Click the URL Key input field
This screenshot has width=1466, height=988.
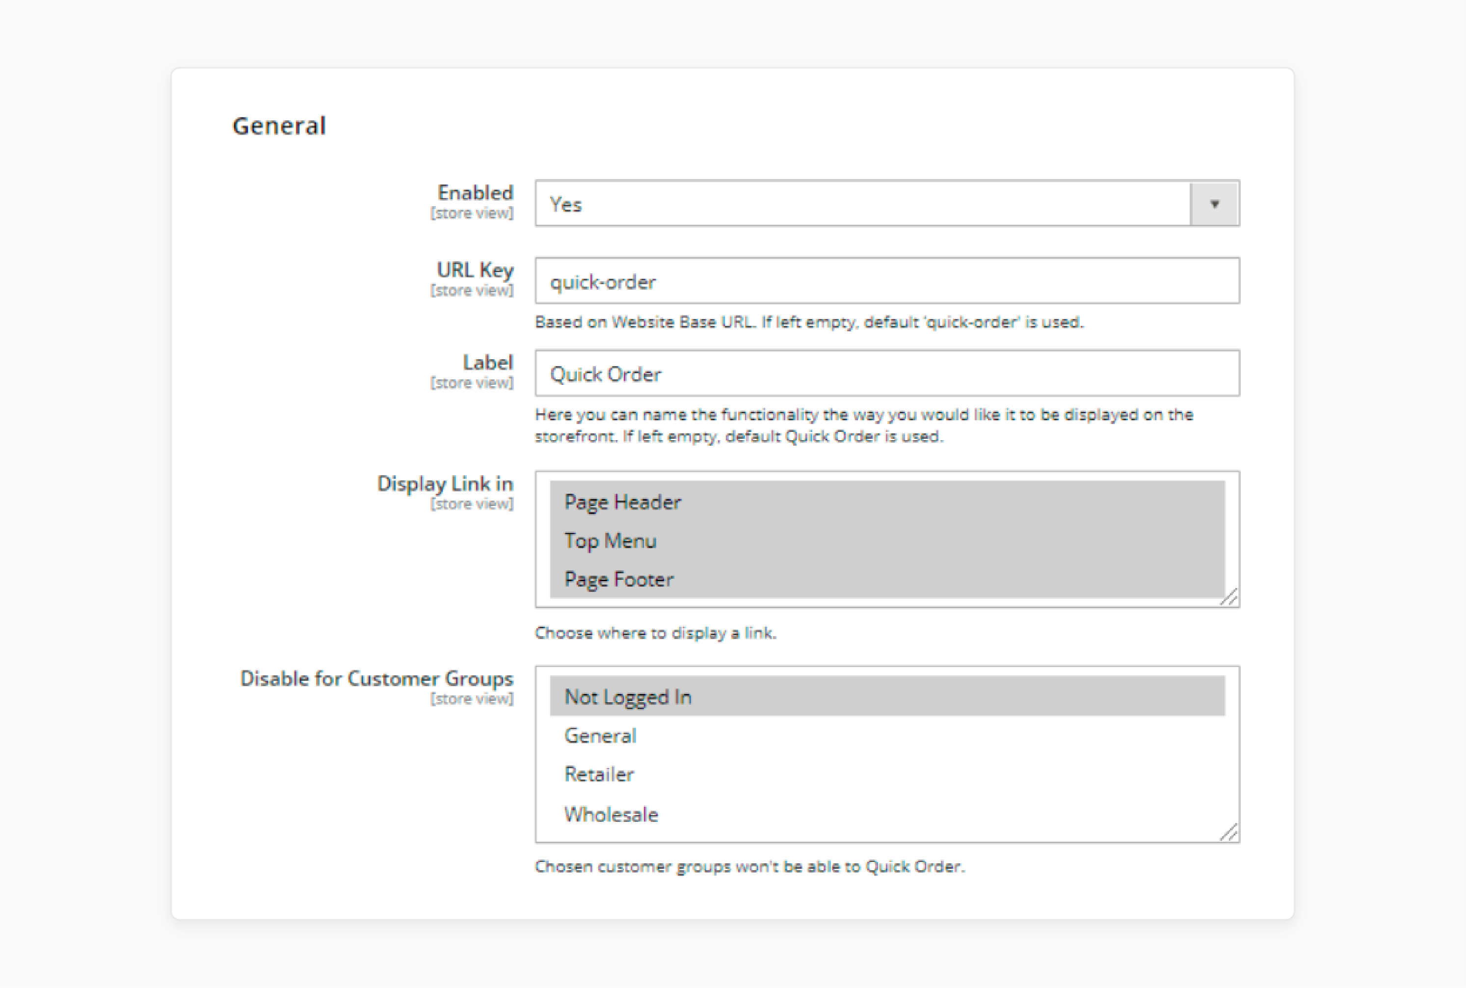887,281
